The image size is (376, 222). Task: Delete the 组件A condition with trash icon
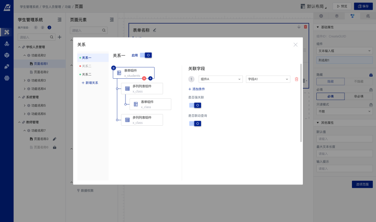click(x=297, y=79)
